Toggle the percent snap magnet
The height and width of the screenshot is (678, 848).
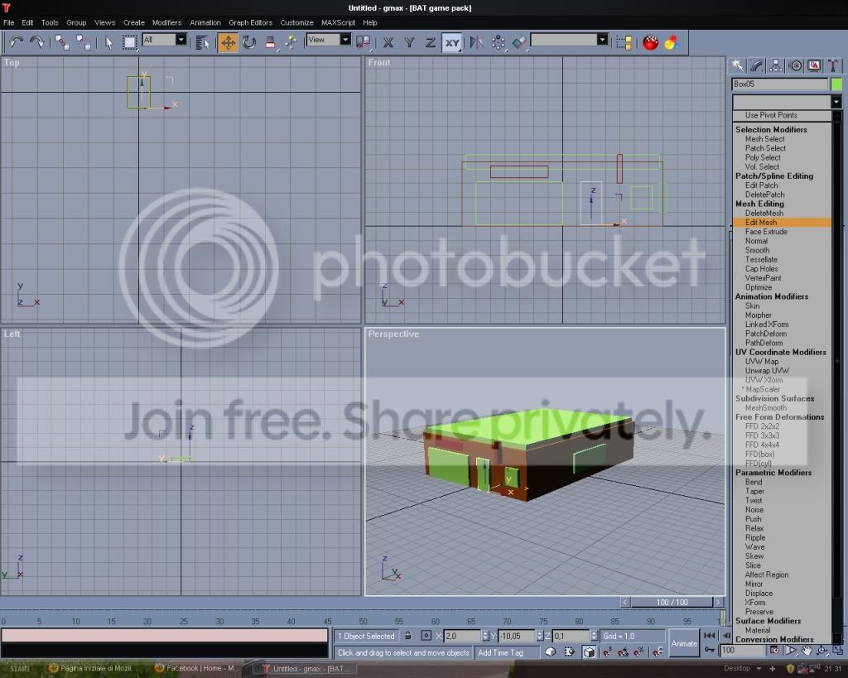(x=639, y=652)
